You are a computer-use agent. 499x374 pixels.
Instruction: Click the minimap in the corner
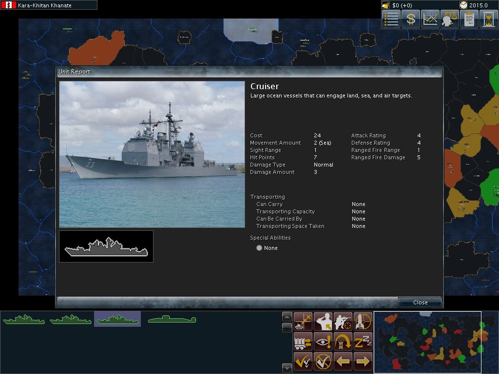[427, 342]
